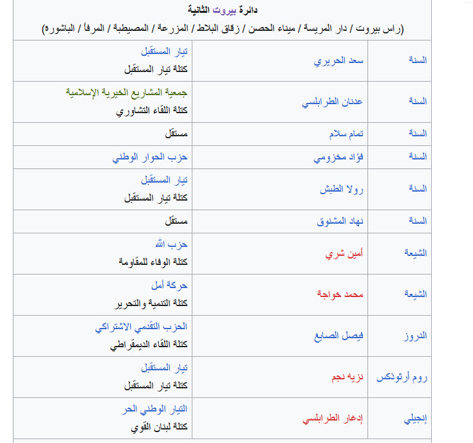Click الشيعة link in محمد خواجة row

416,294
